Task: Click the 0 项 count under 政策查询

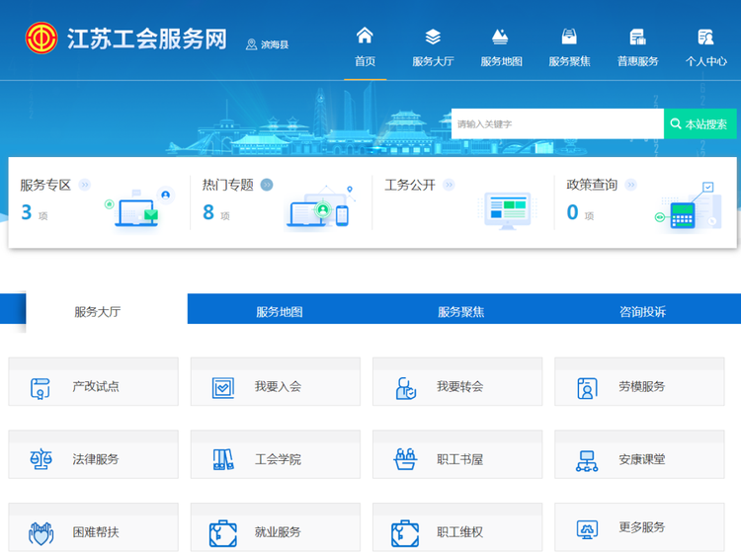Action: (580, 212)
